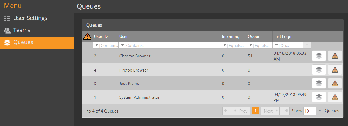Select the Chrome Browser user name
348x126 pixels.
pos(135,56)
